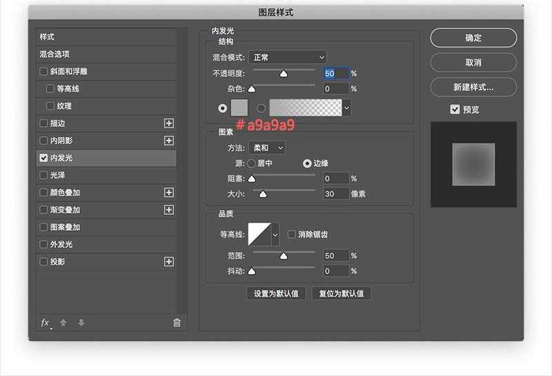Image resolution: width=552 pixels, height=376 pixels.
Task: Enable the 消除锯齿 anti-alias checkbox
Action: (292, 234)
